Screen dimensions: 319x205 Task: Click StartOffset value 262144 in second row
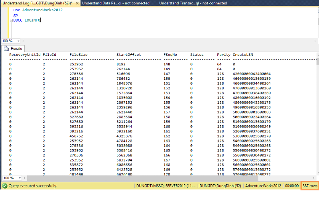[x=123, y=69]
